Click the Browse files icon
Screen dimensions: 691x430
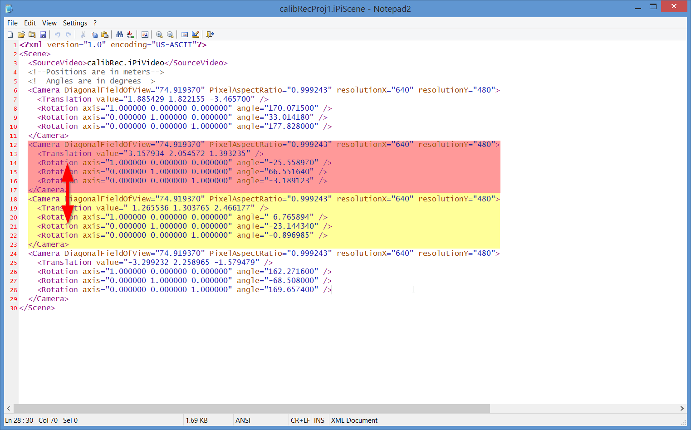pyautogui.click(x=32, y=34)
